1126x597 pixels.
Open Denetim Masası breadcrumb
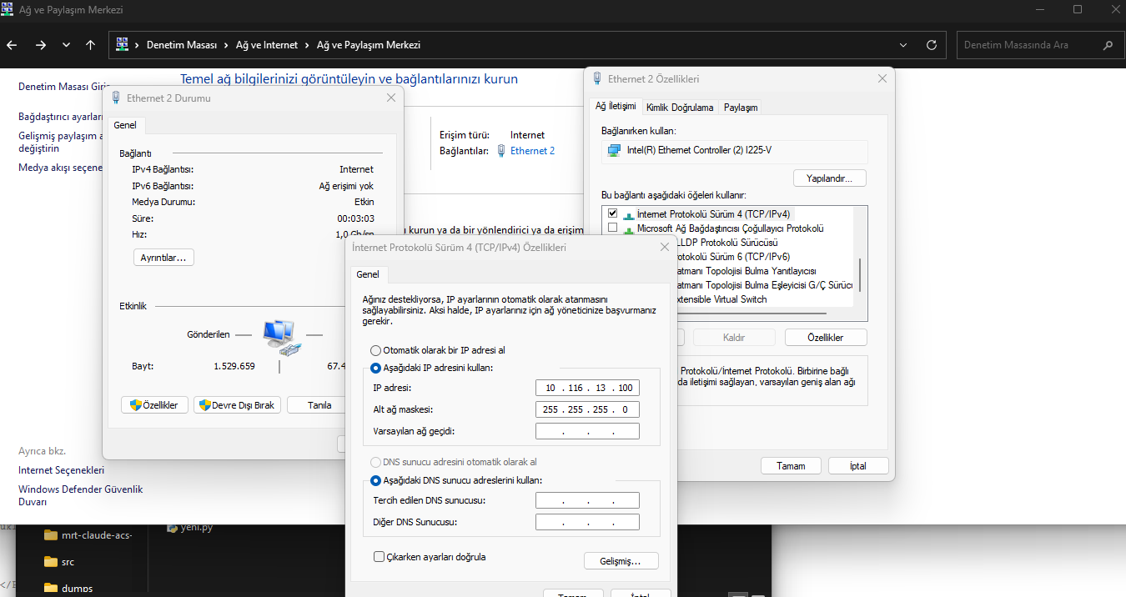182,45
